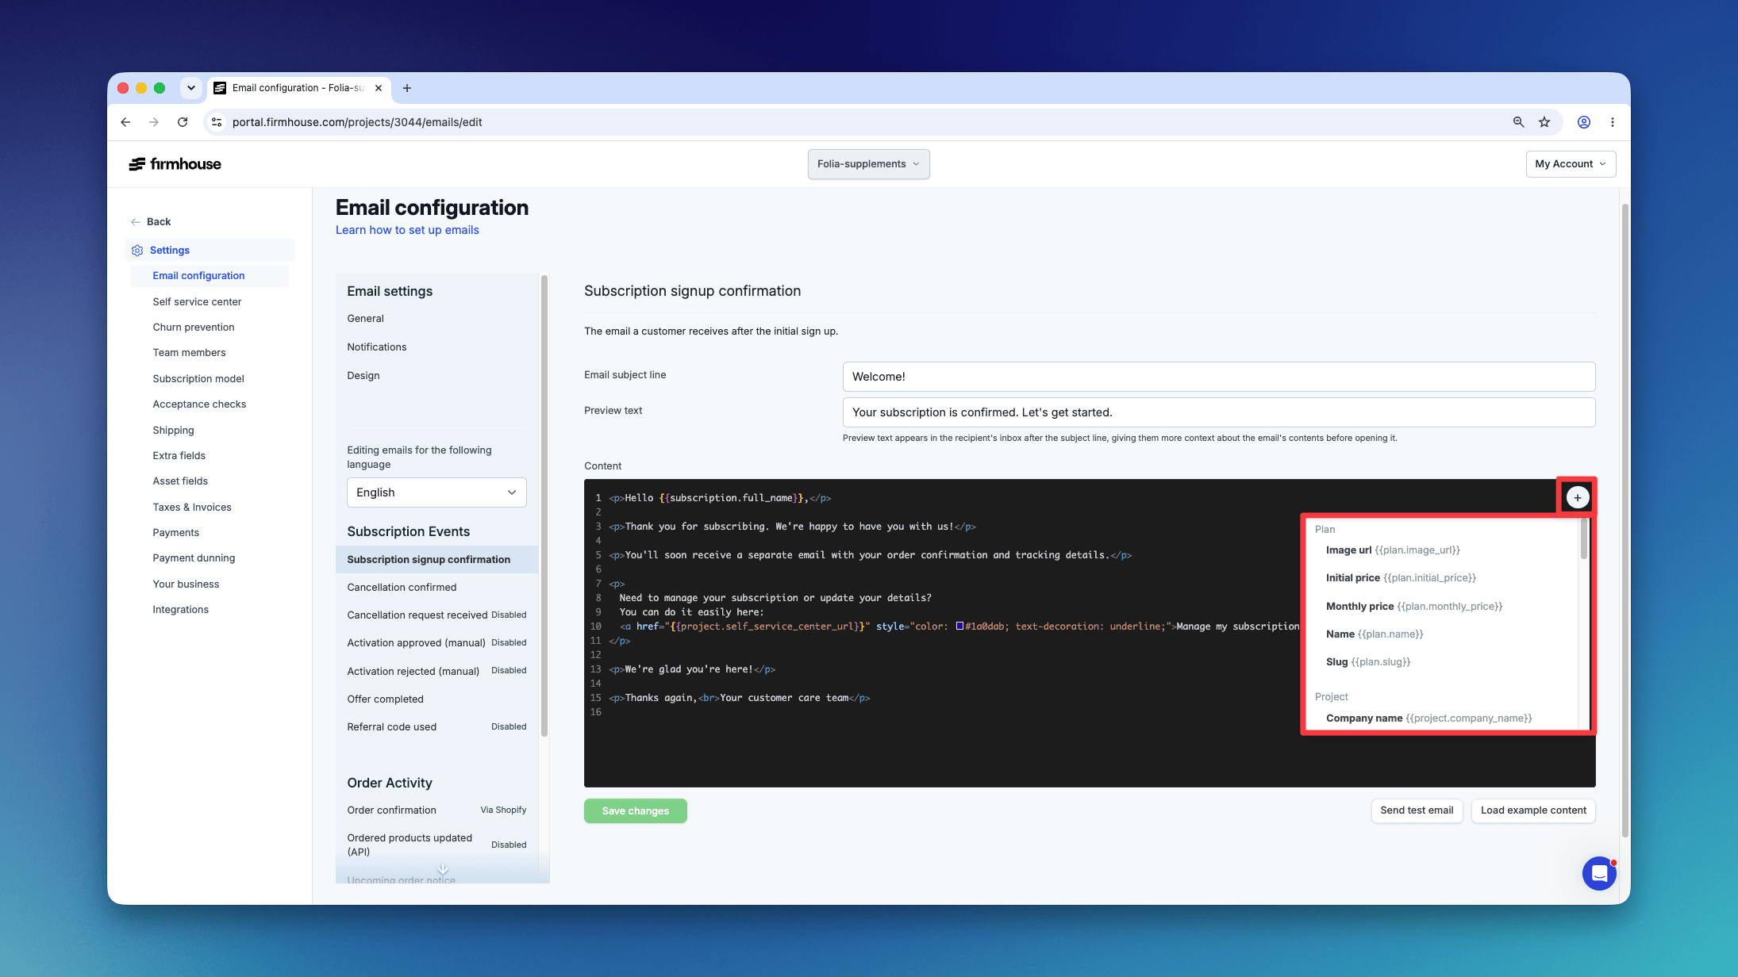Open Churn prevention settings
Screen dimensions: 1738x977
(x=194, y=328)
